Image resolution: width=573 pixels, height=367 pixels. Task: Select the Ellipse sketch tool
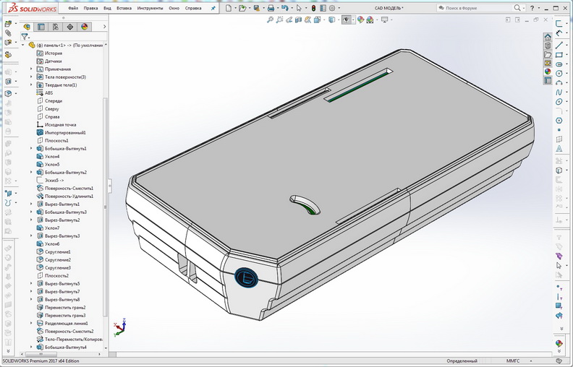(x=559, y=102)
